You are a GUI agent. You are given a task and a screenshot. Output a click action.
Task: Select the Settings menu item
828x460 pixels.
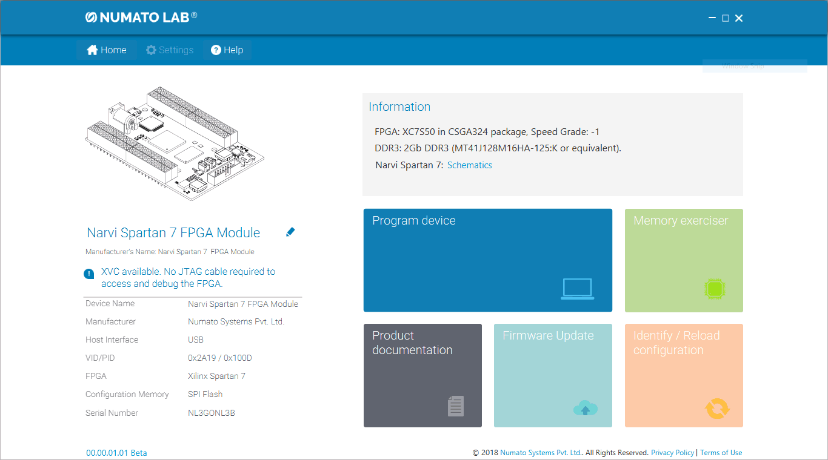[170, 50]
